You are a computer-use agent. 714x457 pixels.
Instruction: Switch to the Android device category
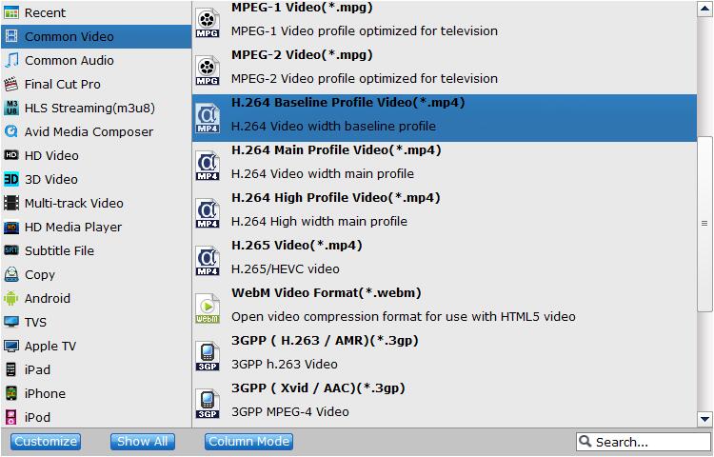coord(96,298)
